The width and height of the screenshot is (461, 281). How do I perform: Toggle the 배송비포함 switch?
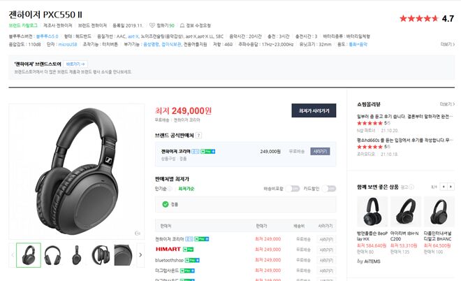click(x=293, y=189)
